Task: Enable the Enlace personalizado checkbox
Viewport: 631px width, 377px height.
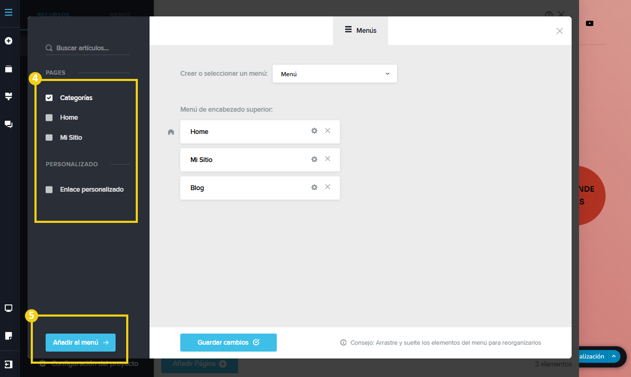Action: point(49,190)
